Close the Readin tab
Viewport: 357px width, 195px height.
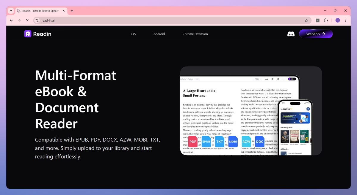[63, 11]
